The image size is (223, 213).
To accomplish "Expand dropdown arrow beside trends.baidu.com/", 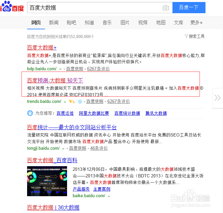I will [x=65, y=102].
